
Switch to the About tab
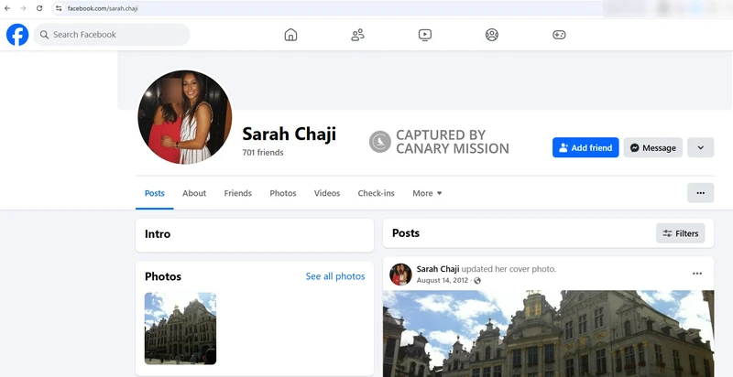[194, 193]
